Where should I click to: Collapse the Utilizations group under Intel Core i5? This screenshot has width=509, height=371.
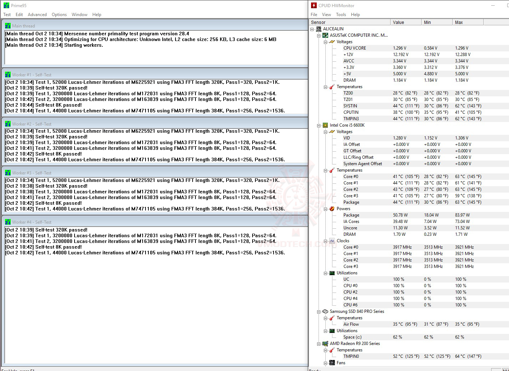326,273
